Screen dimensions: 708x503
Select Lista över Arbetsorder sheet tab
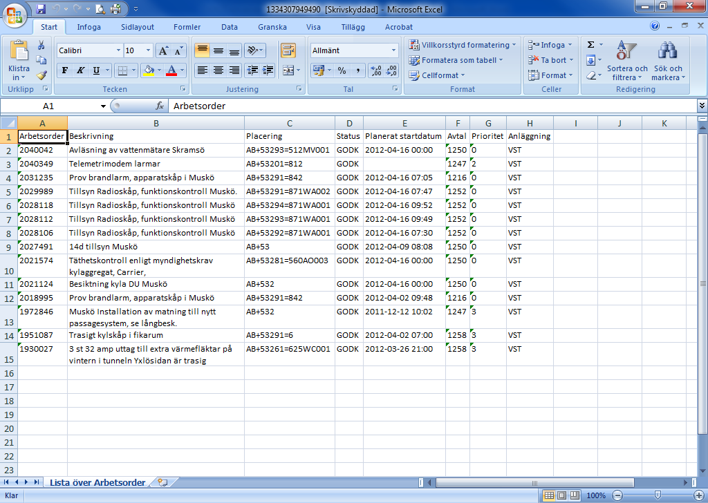pos(97,482)
